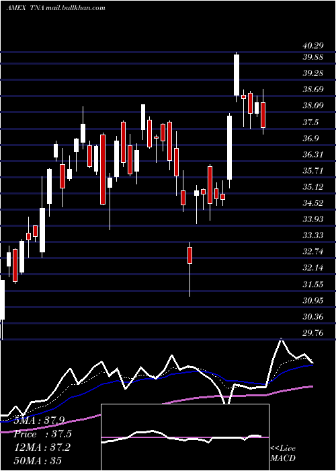336x471 pixels.
Task: Click the 30.95 price label
Action: (313, 300)
